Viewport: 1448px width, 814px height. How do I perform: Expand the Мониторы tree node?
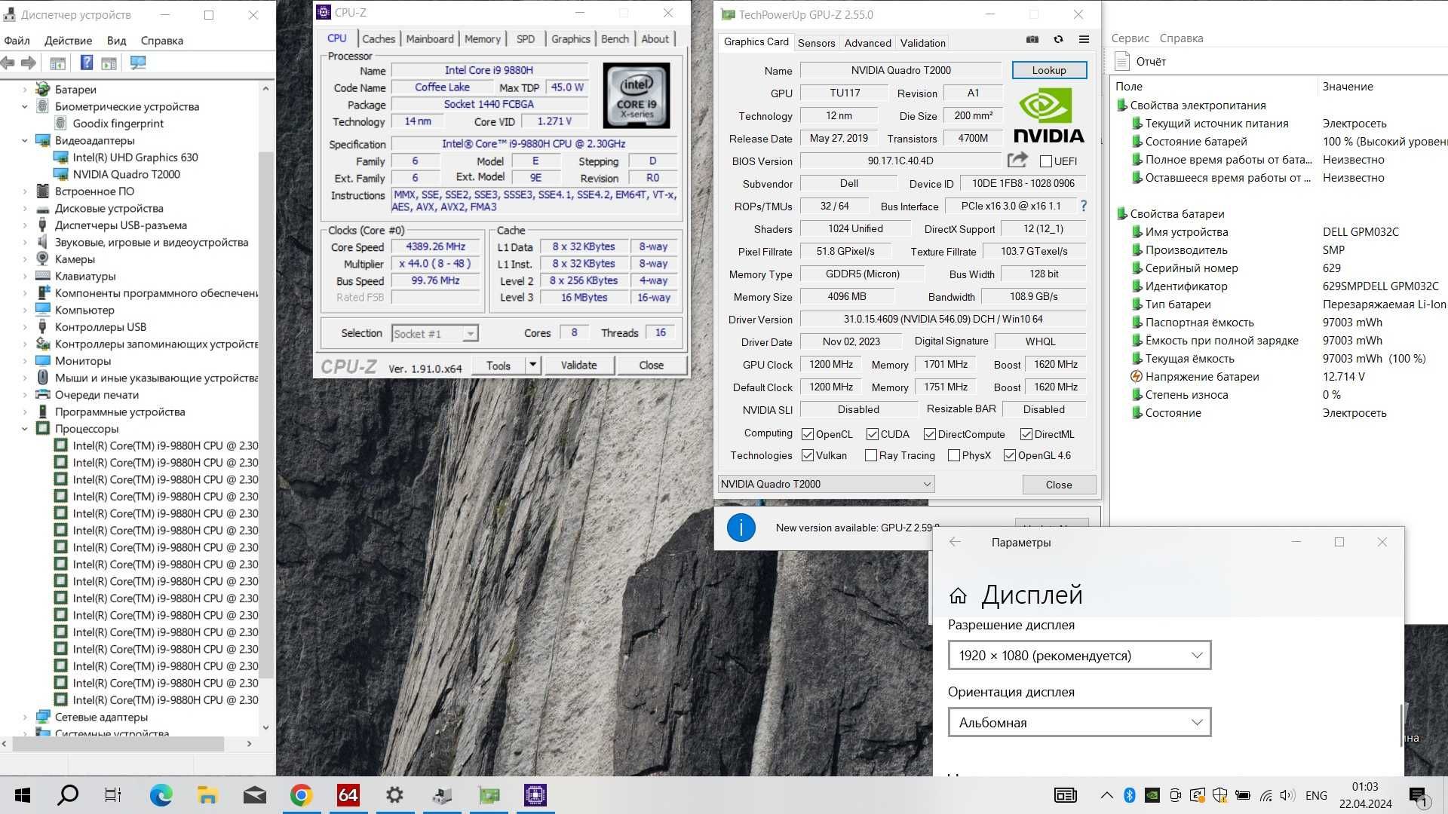(x=24, y=361)
